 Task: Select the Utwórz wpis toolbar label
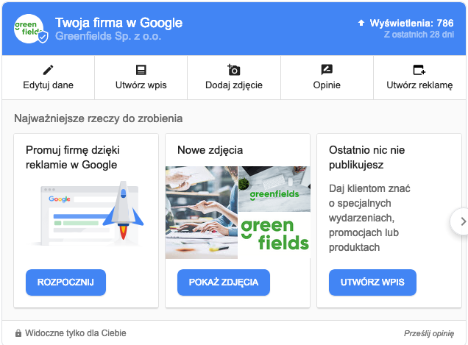(141, 85)
